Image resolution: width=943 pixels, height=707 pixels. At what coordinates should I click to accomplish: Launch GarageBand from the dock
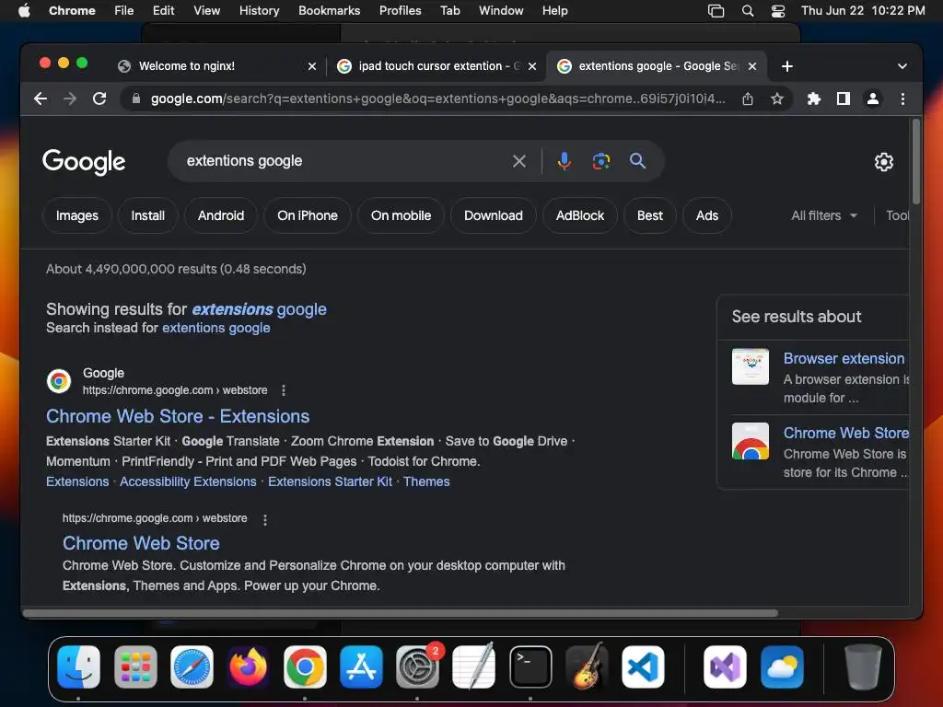click(x=587, y=666)
